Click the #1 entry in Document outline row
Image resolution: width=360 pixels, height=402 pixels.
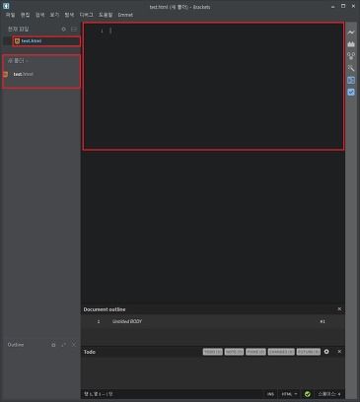323,321
